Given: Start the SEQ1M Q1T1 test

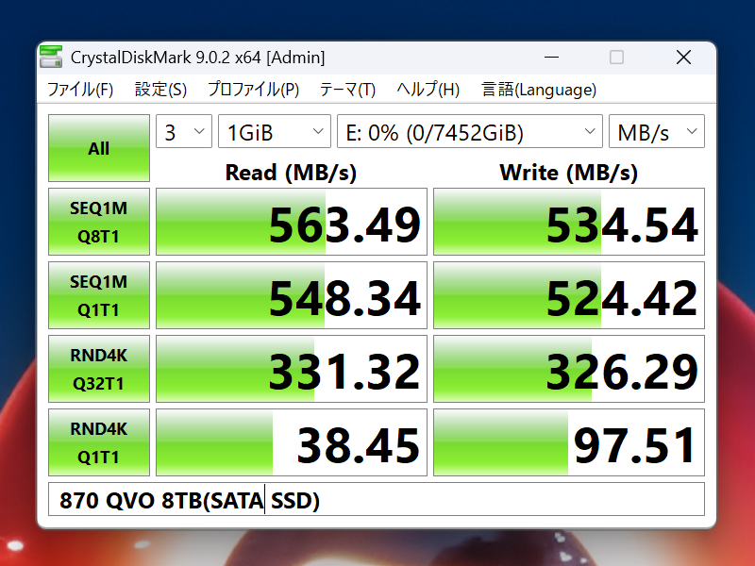Looking at the screenshot, I should 99,295.
